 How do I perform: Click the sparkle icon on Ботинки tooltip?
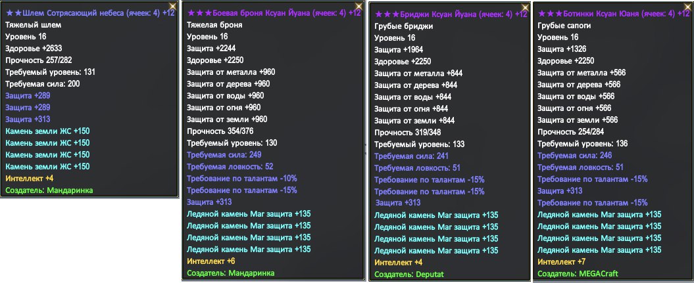click(687, 6)
